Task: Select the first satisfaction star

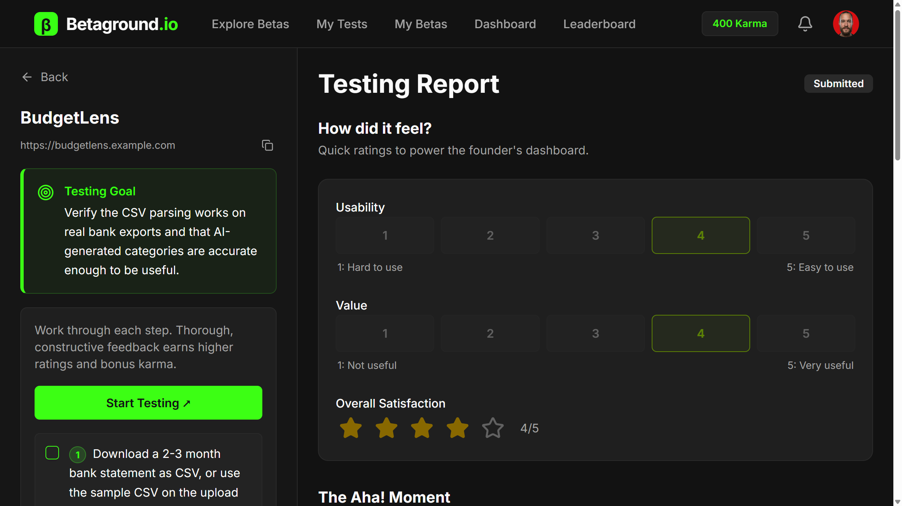Action: coord(351,428)
